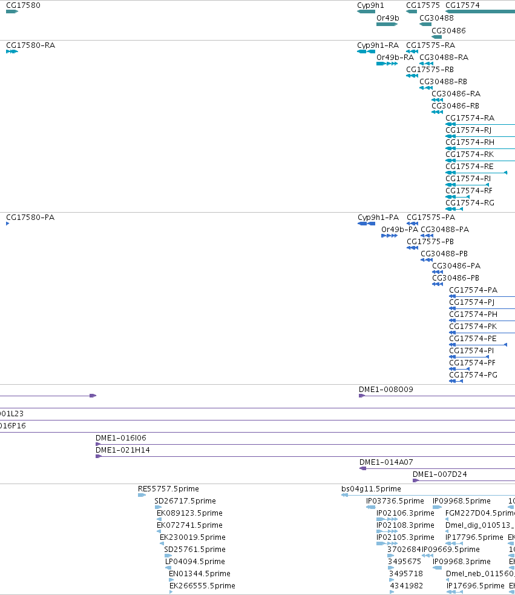Viewport: 515px width, 595px height.
Task: Select the CG17575-RB transcript label
Action: [430, 70]
